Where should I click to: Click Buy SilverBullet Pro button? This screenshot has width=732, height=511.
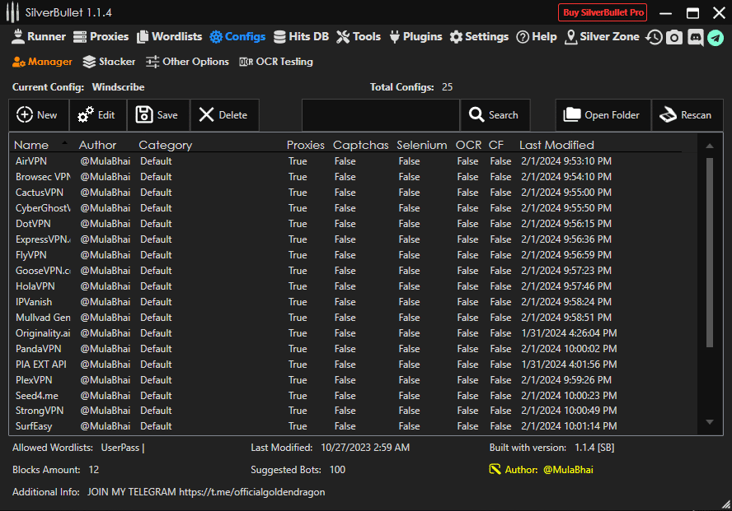pyautogui.click(x=603, y=12)
